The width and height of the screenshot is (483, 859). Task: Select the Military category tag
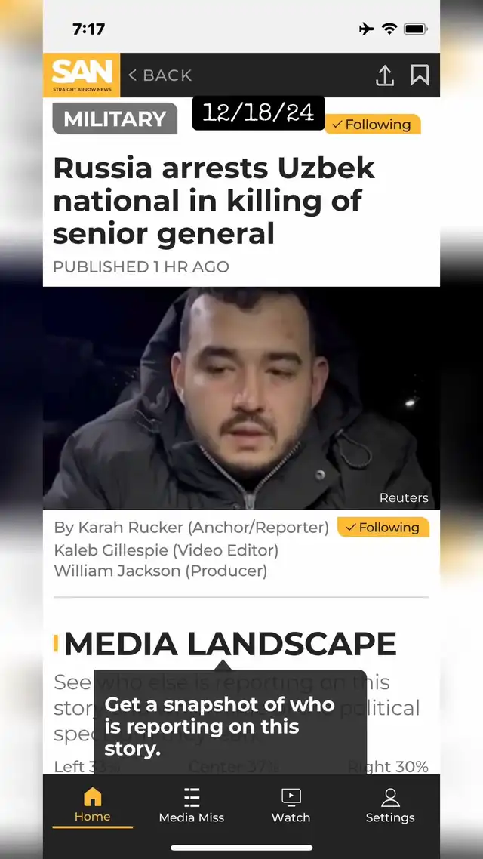point(115,119)
